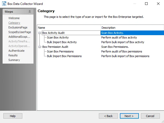Open the Category step link
The image size is (164, 123).
[14, 23]
